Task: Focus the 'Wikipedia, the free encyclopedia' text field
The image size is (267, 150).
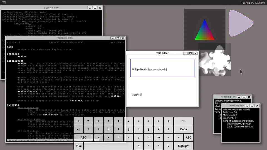Action: [x=162, y=68]
